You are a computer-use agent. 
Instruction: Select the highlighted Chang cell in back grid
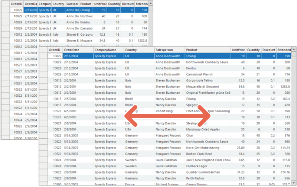[86, 10]
